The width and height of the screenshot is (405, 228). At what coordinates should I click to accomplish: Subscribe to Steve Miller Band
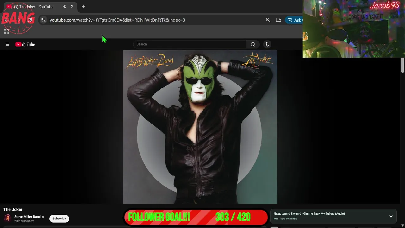tap(59, 218)
